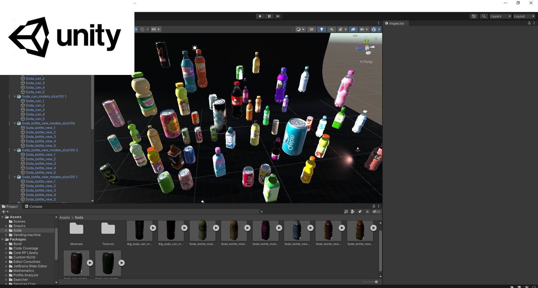Switch projection via the Persp label
538x288 pixels.
366,62
